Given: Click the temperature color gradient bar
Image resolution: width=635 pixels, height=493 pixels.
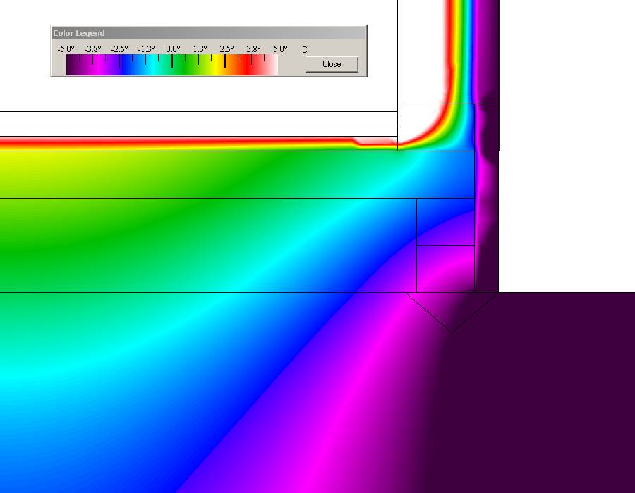Looking at the screenshot, I should coord(172,65).
